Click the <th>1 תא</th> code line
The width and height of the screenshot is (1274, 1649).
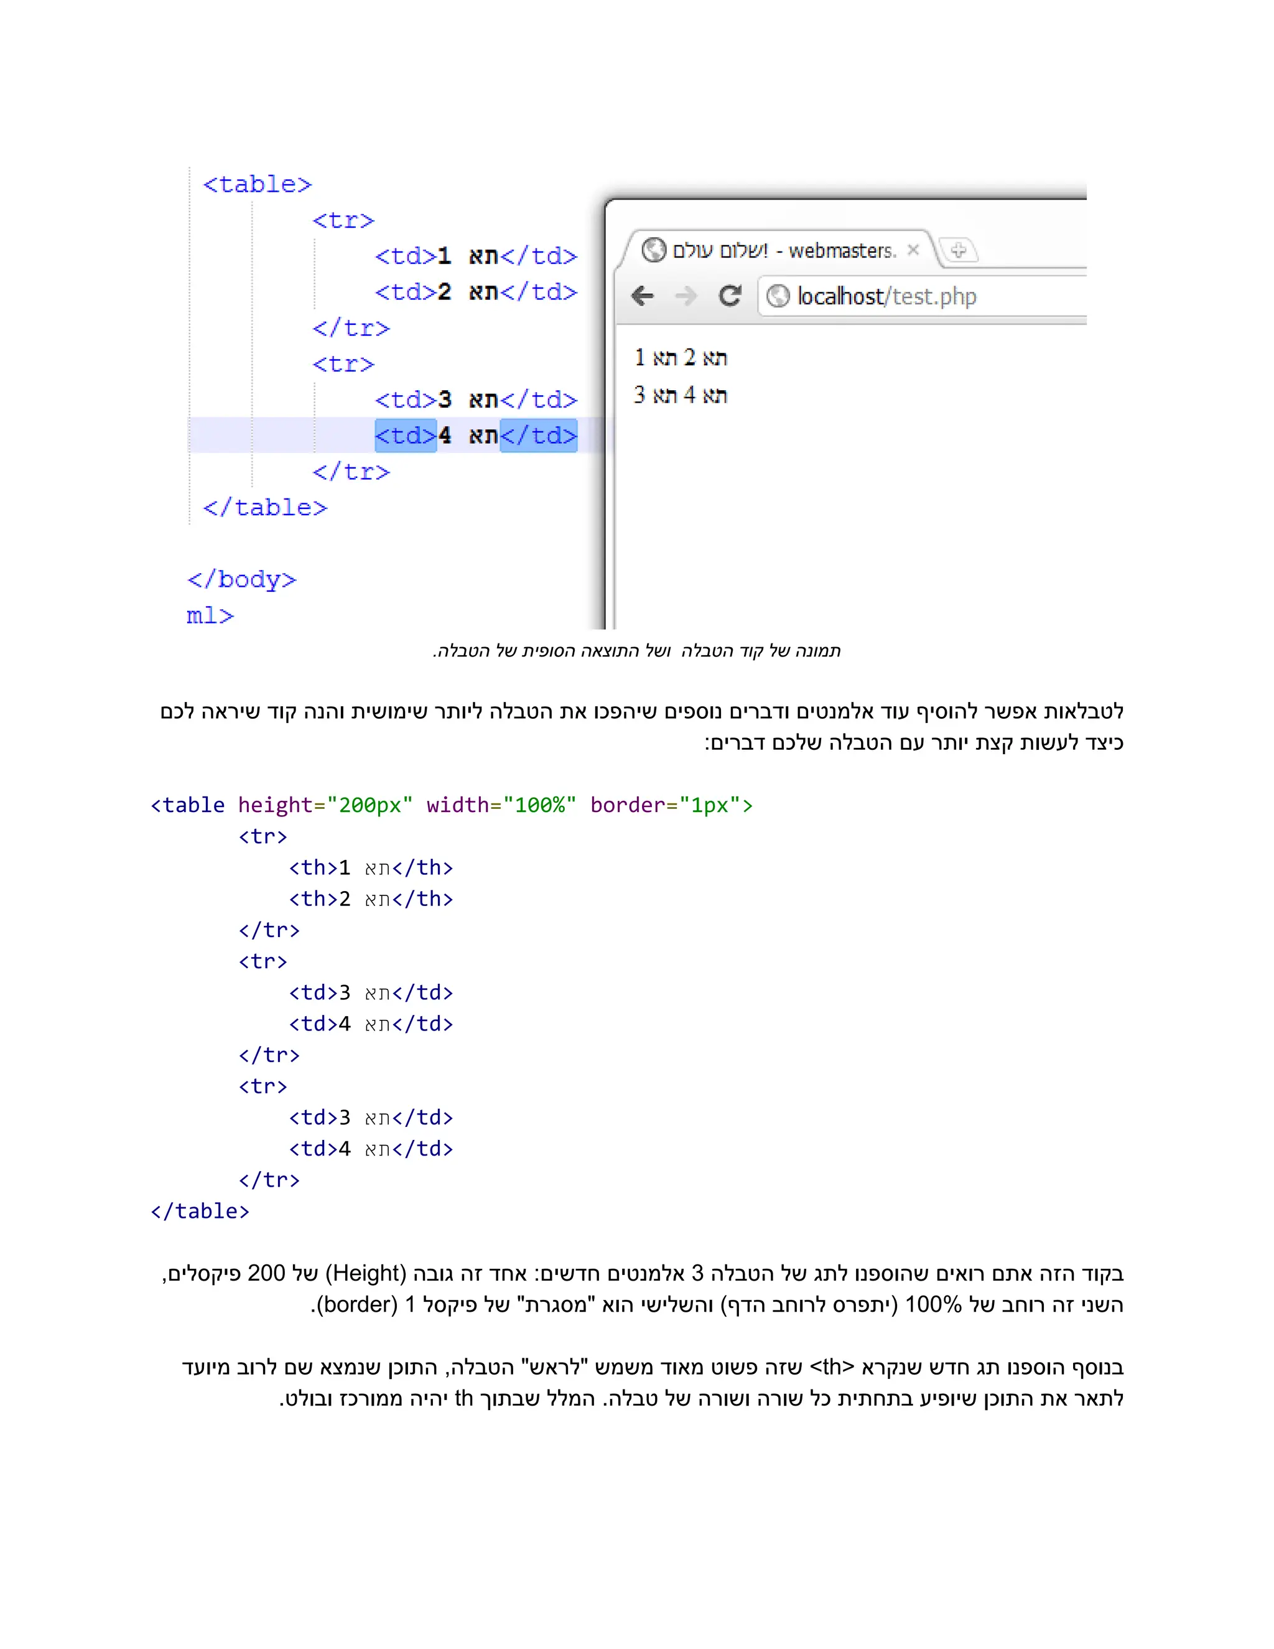click(x=371, y=867)
